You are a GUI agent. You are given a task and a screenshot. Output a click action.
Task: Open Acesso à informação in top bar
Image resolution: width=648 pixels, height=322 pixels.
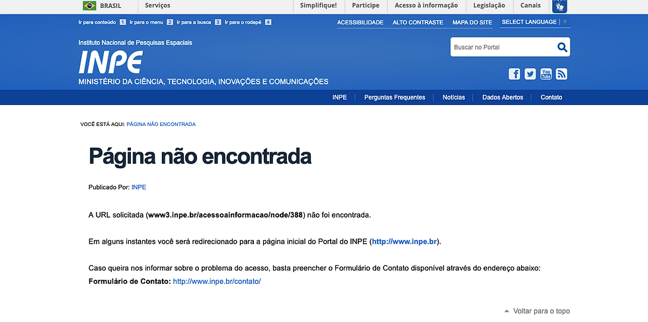426,6
